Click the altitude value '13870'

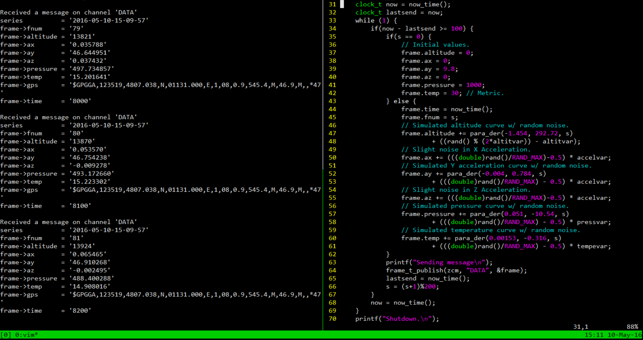click(82, 141)
